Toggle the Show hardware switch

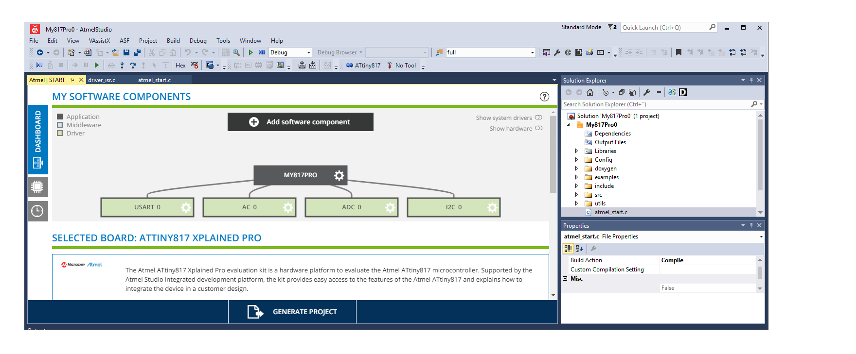click(x=538, y=128)
